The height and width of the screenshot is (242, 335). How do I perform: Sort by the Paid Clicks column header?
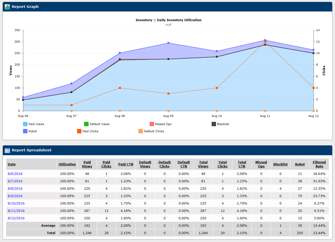pyautogui.click(x=106, y=164)
